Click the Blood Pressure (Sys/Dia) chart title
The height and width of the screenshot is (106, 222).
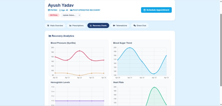coord(63,43)
